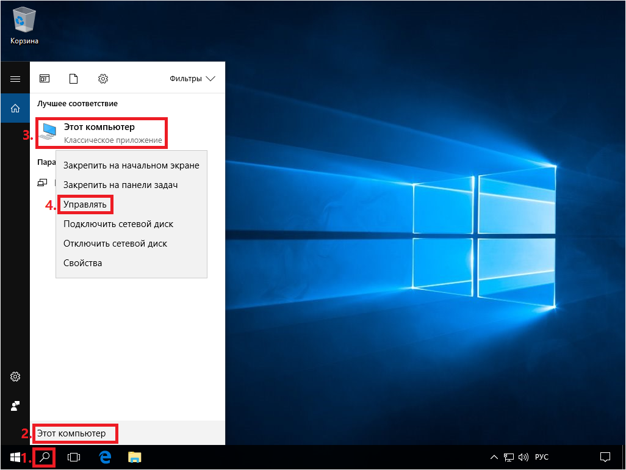
Task: Open Task View from the taskbar
Action: click(74, 457)
